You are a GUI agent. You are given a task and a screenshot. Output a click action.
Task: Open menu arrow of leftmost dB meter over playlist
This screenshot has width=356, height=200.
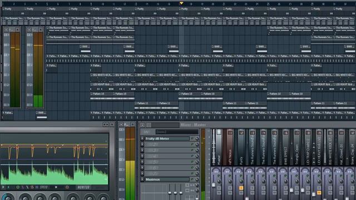(x=6, y=29)
